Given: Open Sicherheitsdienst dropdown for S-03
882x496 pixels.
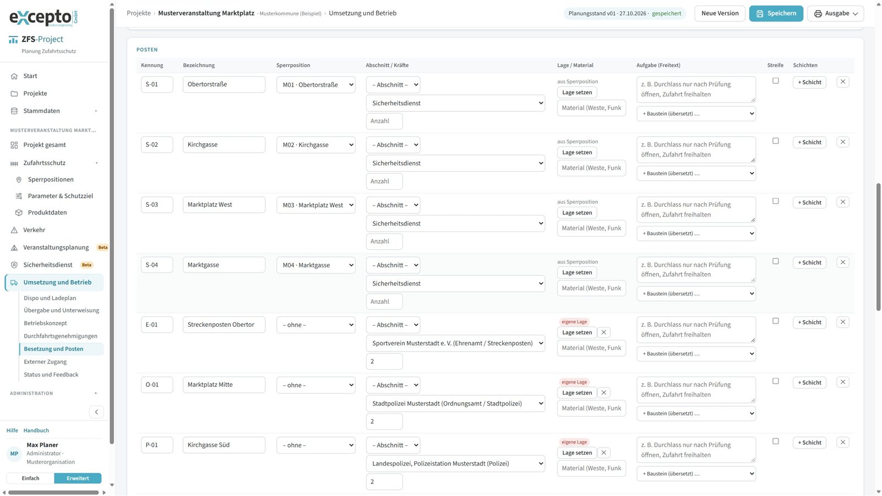Looking at the screenshot, I should (455, 223).
